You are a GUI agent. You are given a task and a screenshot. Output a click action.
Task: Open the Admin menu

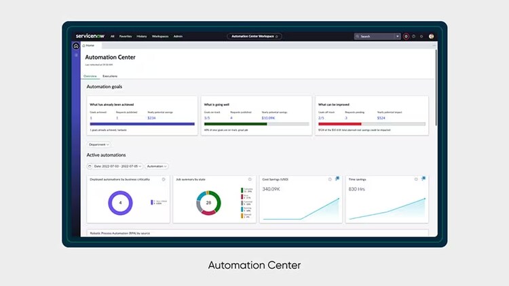[178, 37]
